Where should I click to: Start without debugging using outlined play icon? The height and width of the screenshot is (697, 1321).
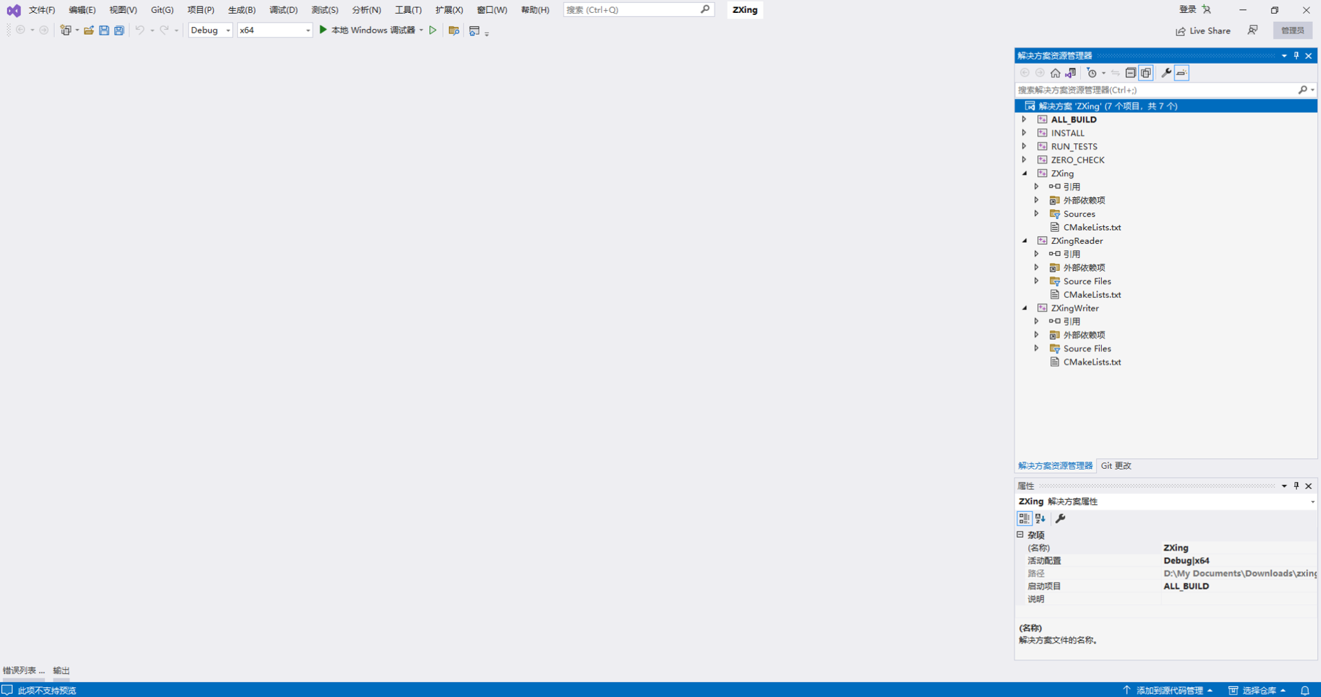(433, 30)
